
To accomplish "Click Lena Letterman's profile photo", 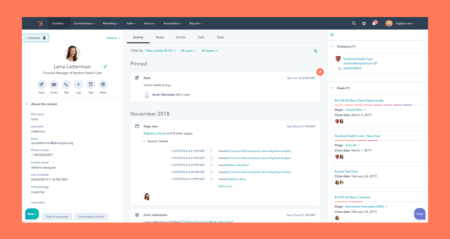I will point(72,54).
